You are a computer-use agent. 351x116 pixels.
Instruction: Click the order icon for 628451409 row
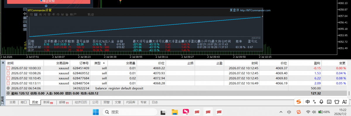pyautogui.click(x=8, y=68)
